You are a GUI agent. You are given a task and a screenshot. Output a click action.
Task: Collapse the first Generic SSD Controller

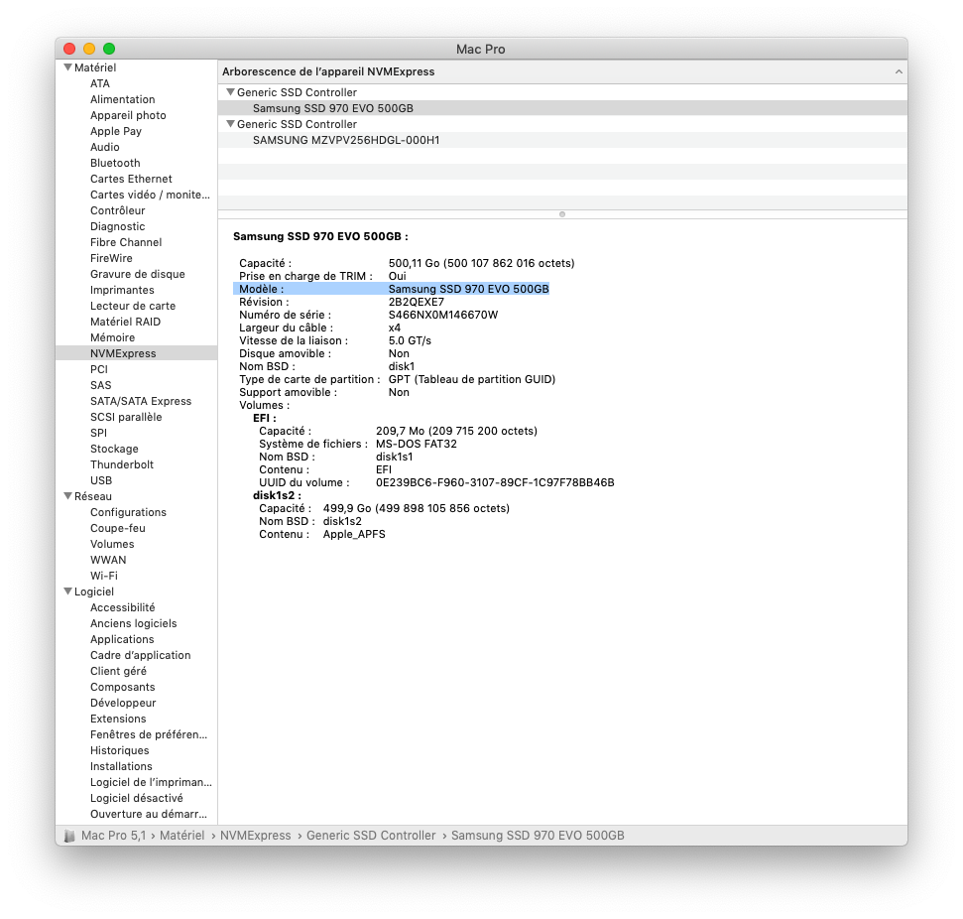[230, 92]
